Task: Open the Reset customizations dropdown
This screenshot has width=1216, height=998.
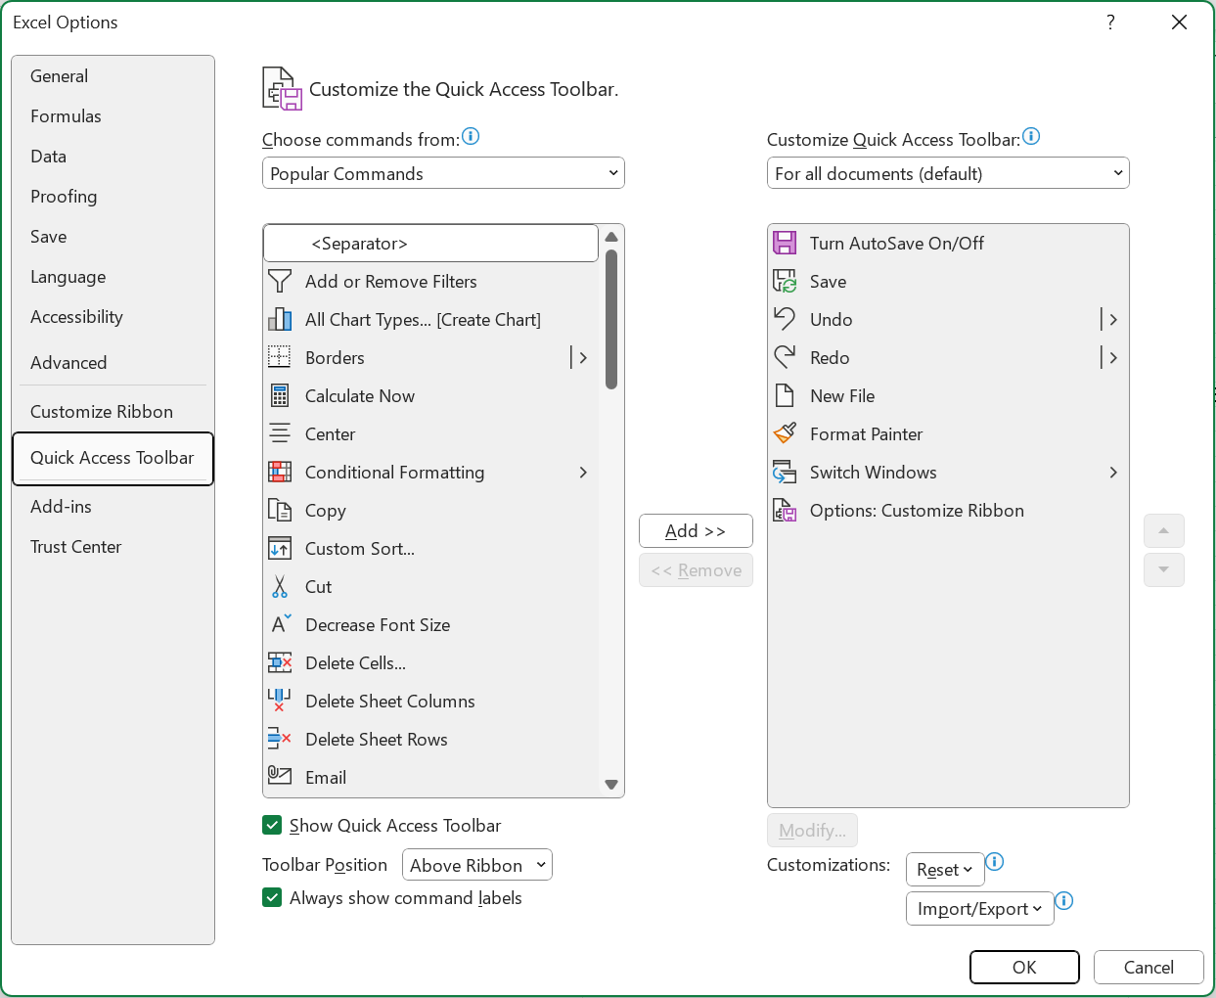Action: click(x=945, y=870)
